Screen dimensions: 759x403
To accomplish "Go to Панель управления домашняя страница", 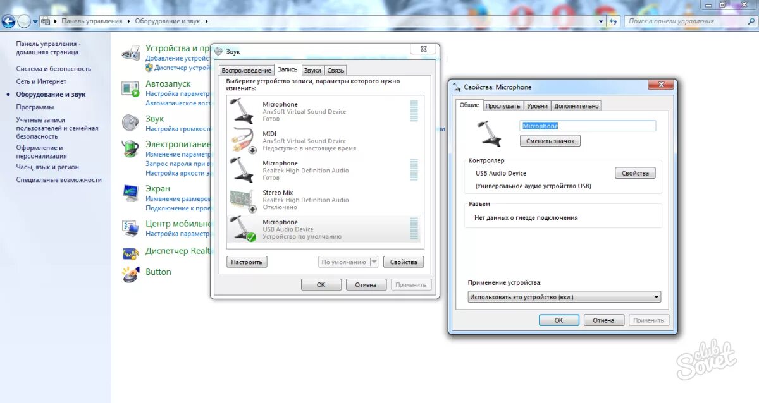I will [x=48, y=48].
